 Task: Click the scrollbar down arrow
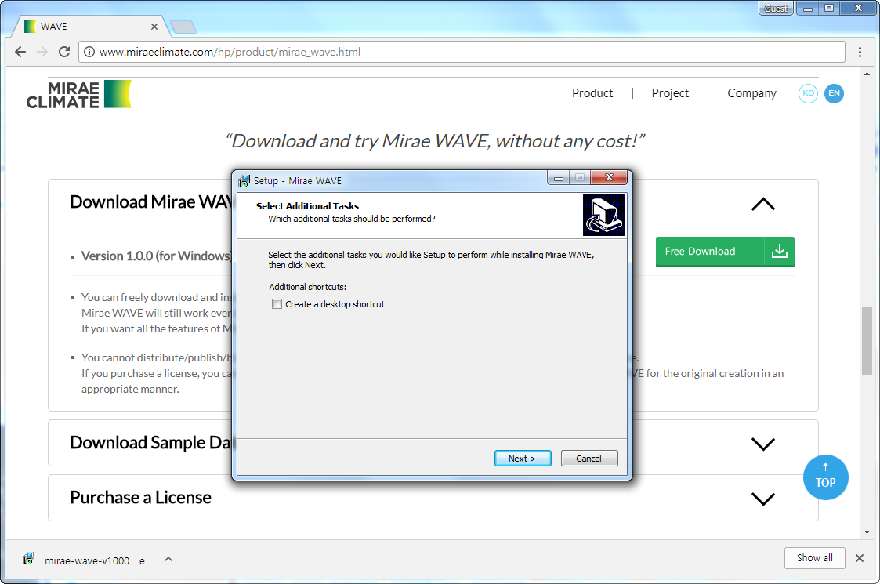tap(867, 532)
